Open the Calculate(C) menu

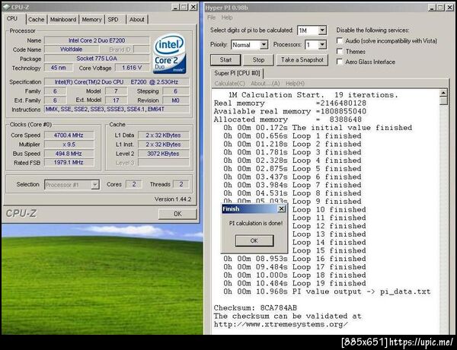point(229,84)
